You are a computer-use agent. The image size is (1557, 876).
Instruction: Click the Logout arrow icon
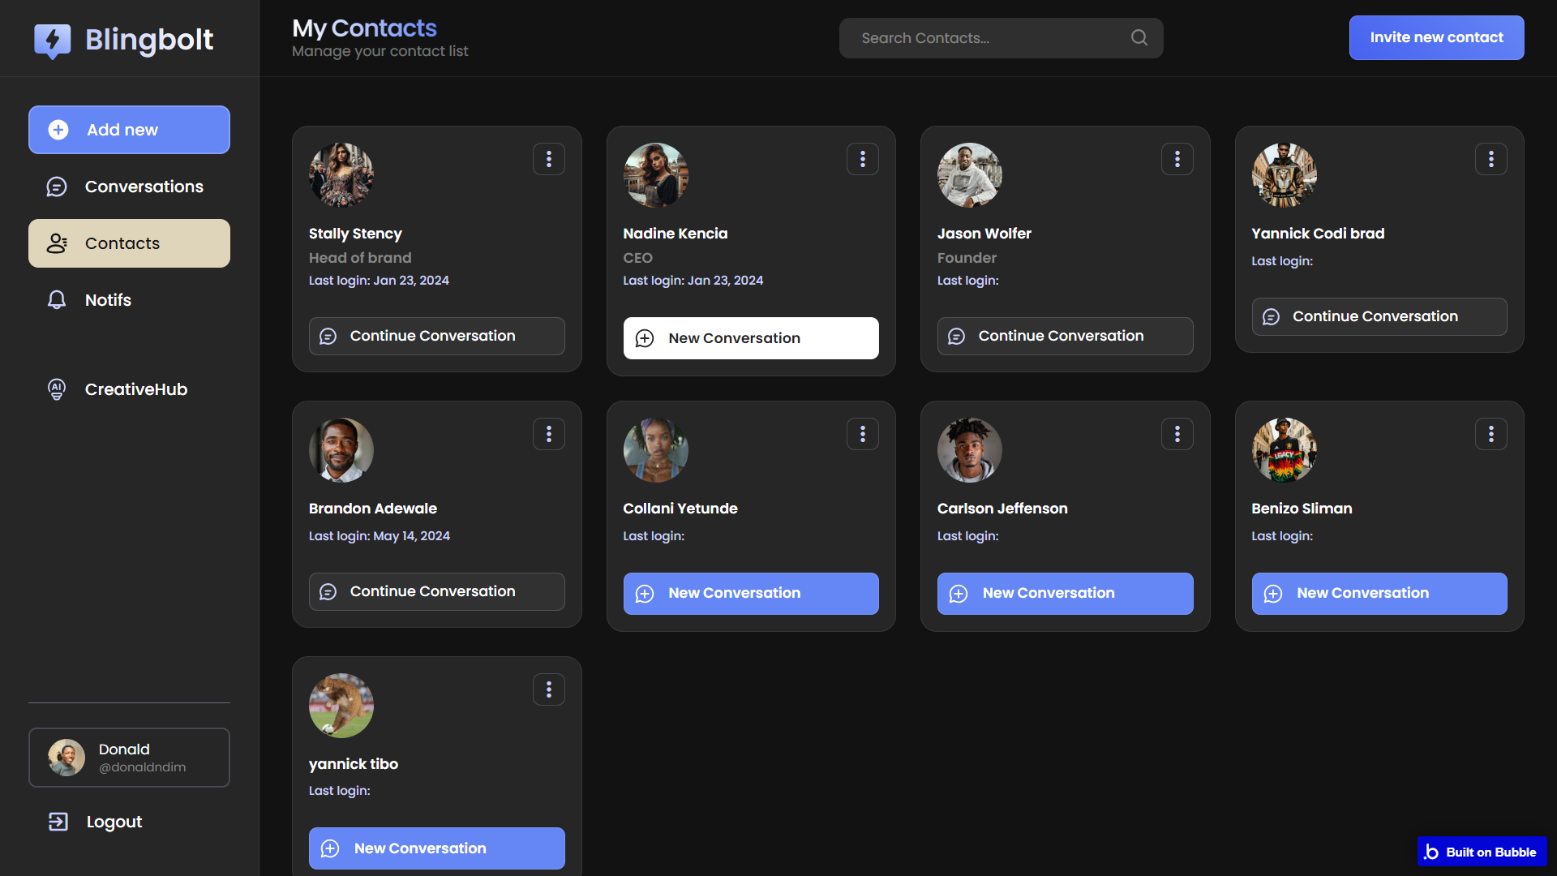tap(58, 822)
